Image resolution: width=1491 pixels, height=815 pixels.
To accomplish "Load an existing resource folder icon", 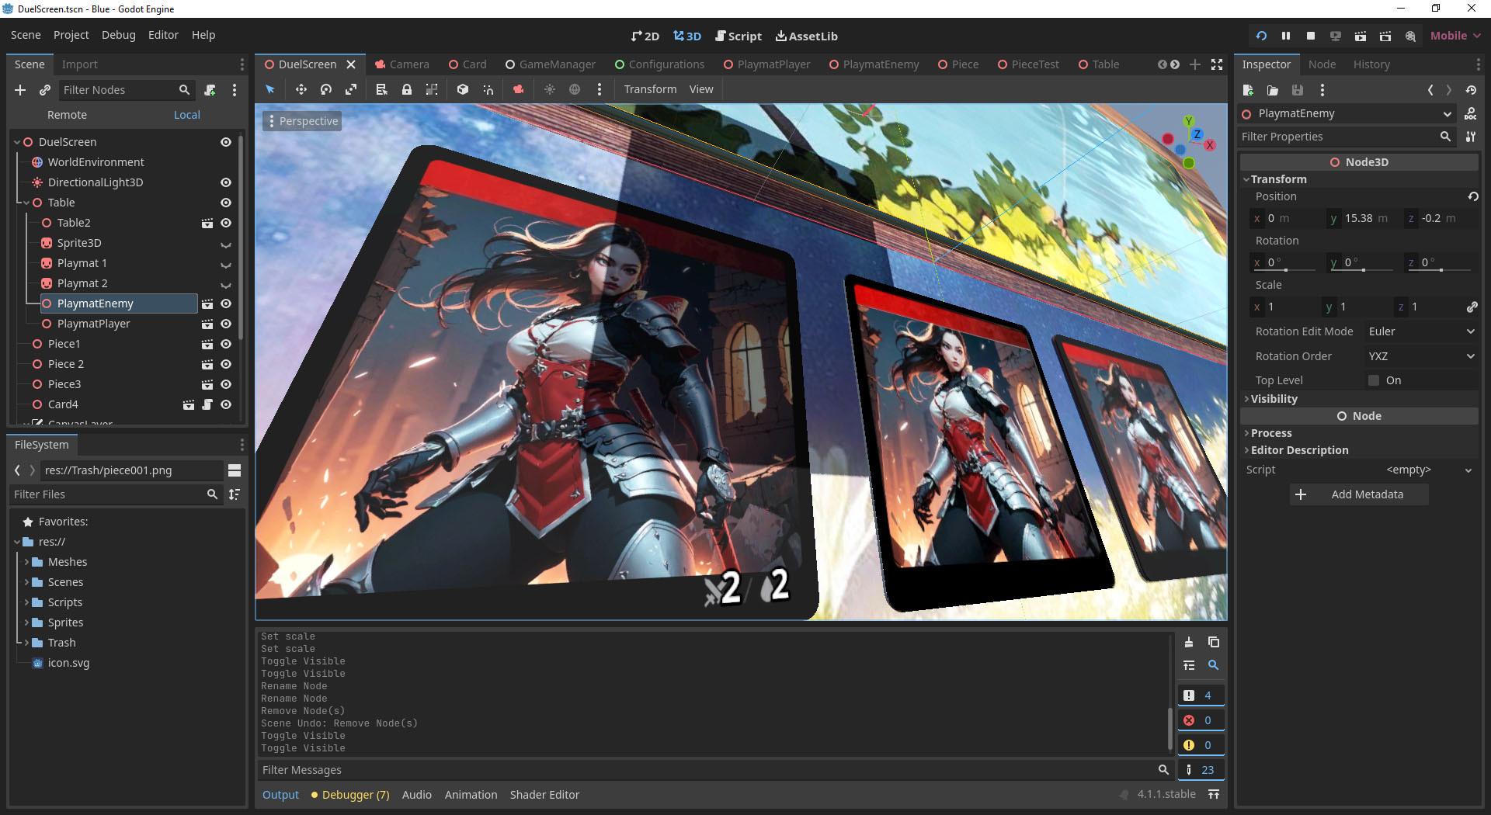I will pyautogui.click(x=1273, y=90).
